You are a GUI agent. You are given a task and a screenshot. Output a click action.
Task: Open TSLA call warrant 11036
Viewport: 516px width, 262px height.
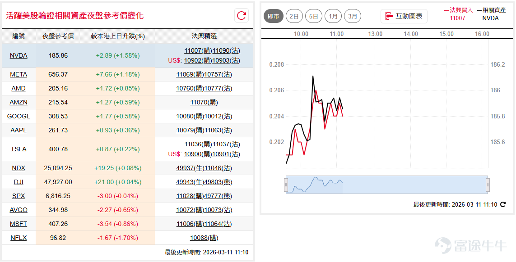tap(198, 144)
